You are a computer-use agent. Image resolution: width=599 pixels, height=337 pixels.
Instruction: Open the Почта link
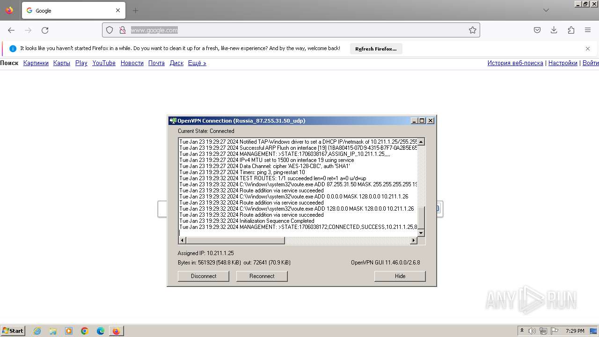click(156, 63)
